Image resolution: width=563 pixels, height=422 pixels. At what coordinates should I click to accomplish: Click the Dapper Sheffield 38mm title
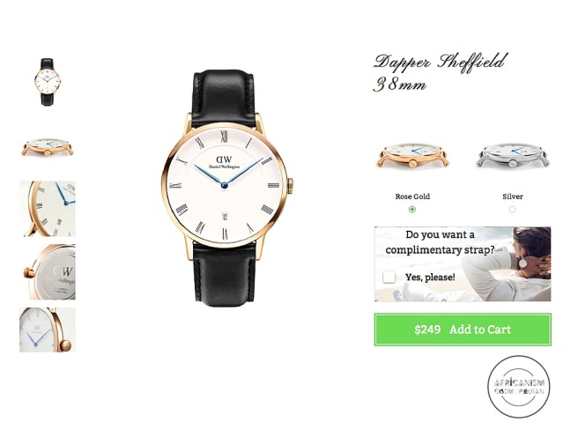click(441, 72)
